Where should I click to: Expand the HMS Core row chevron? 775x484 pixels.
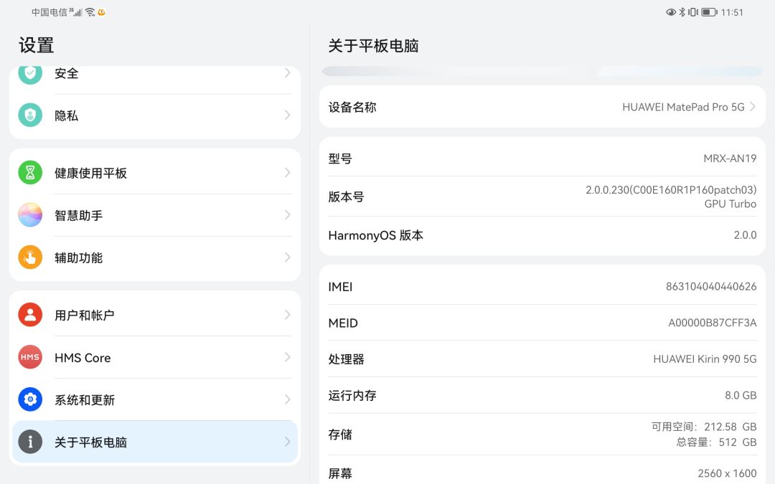click(x=287, y=357)
